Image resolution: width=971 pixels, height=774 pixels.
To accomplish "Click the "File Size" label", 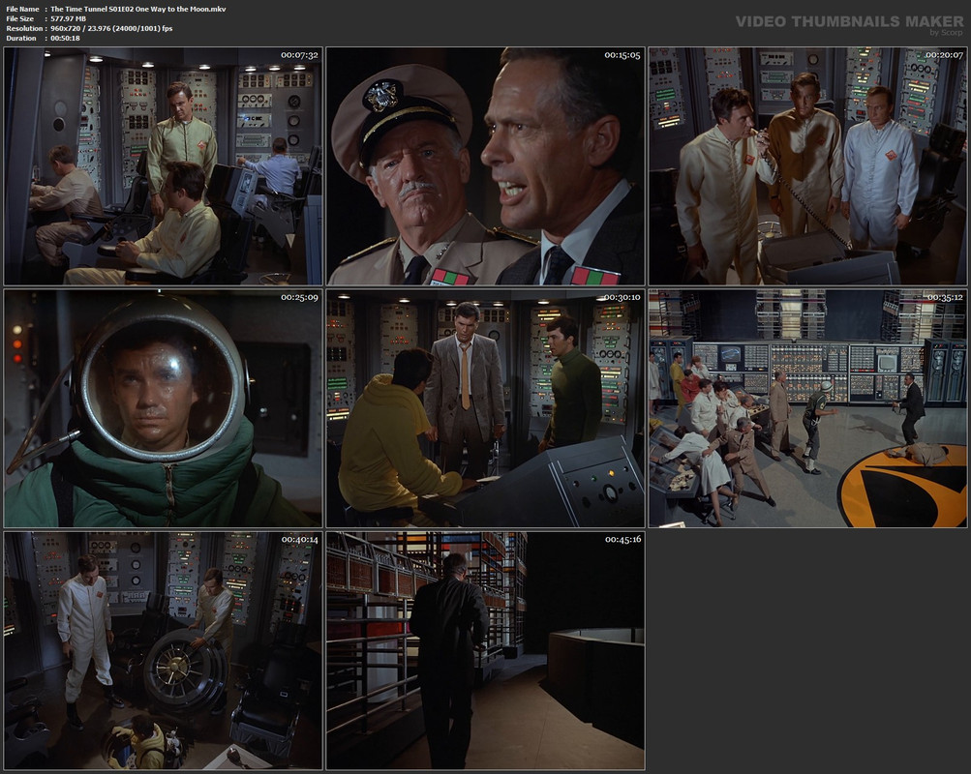I will pos(19,18).
